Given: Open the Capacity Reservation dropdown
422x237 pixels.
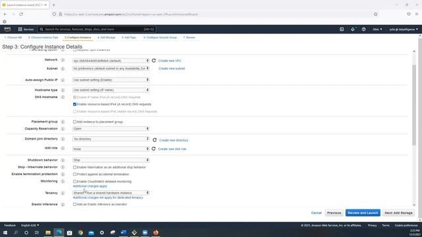Looking at the screenshot, I should 111,129.
